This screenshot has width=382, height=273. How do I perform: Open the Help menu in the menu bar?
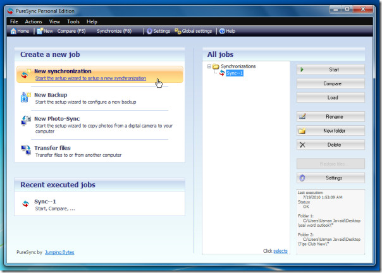click(x=92, y=21)
